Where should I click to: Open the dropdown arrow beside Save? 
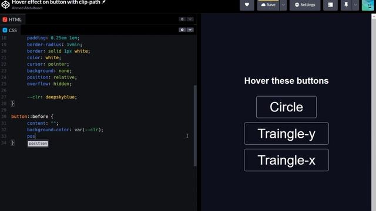pos(283,5)
